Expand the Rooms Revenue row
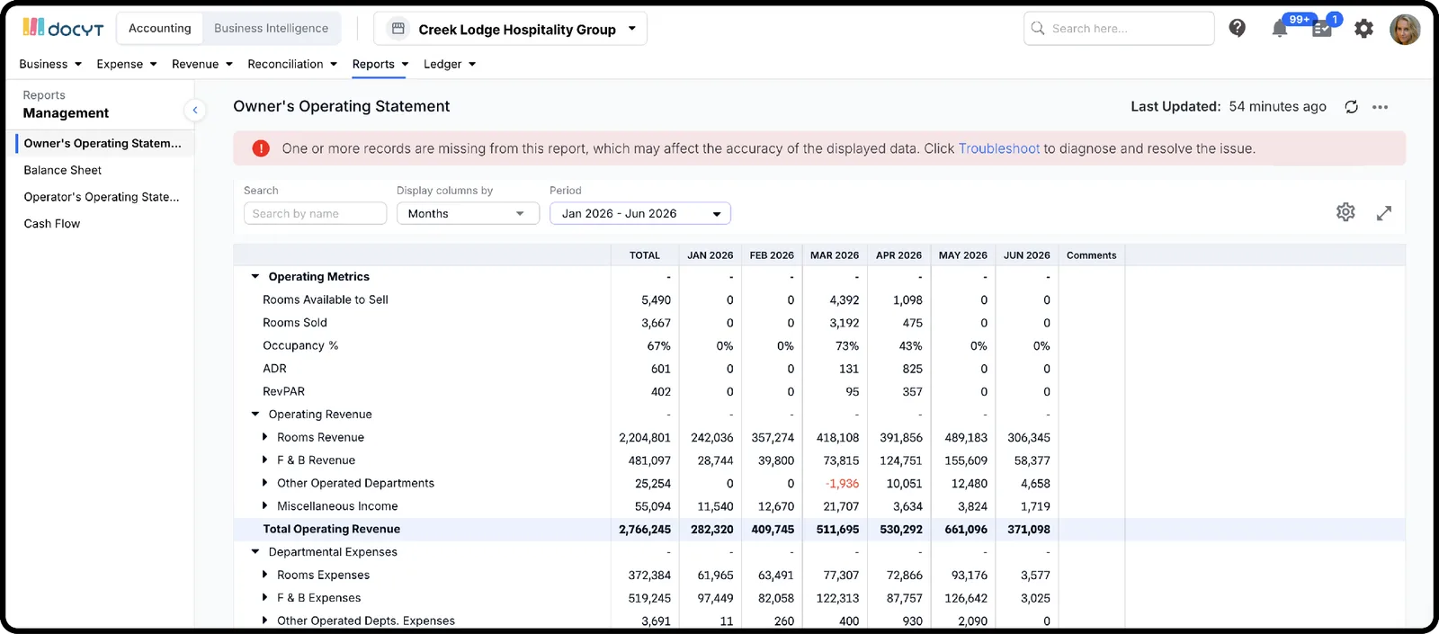Viewport: 1439px width, 634px height. coord(264,437)
